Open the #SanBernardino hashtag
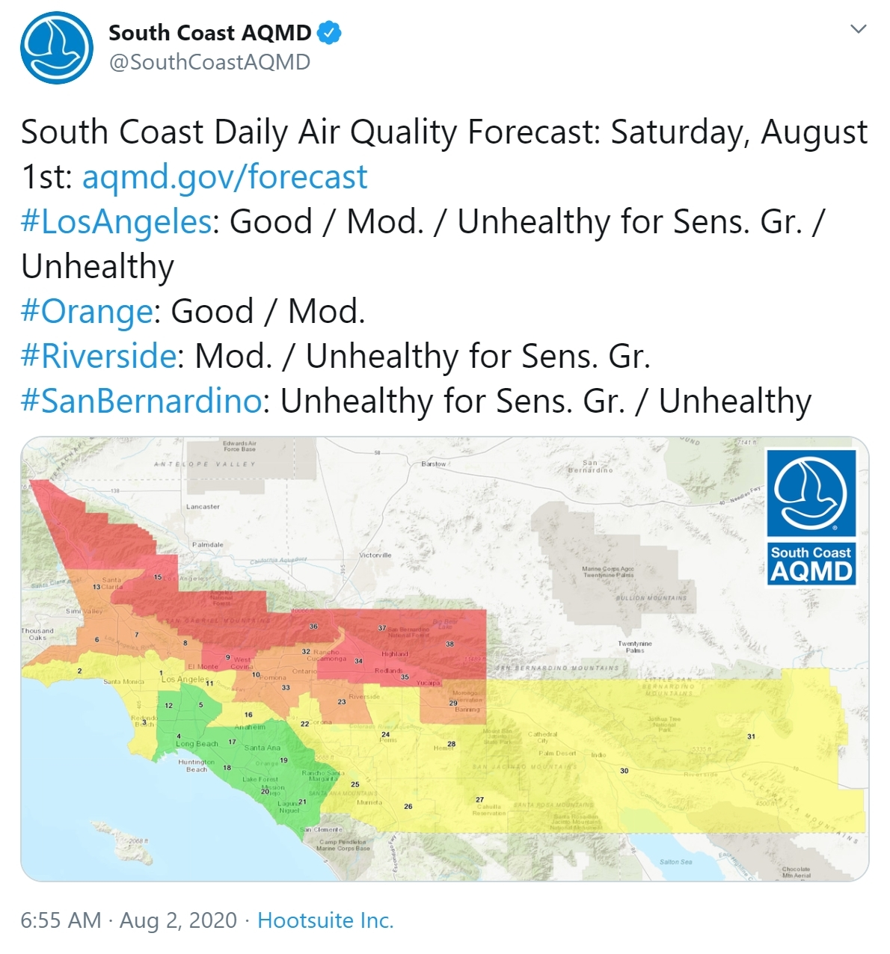 tap(141, 401)
